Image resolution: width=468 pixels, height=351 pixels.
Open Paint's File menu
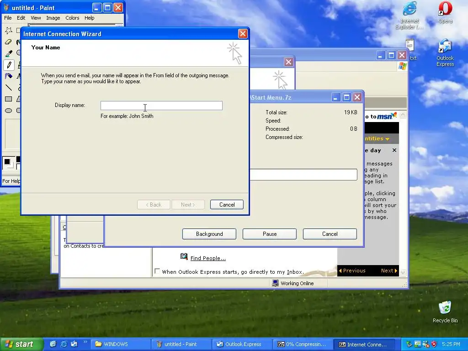8,18
